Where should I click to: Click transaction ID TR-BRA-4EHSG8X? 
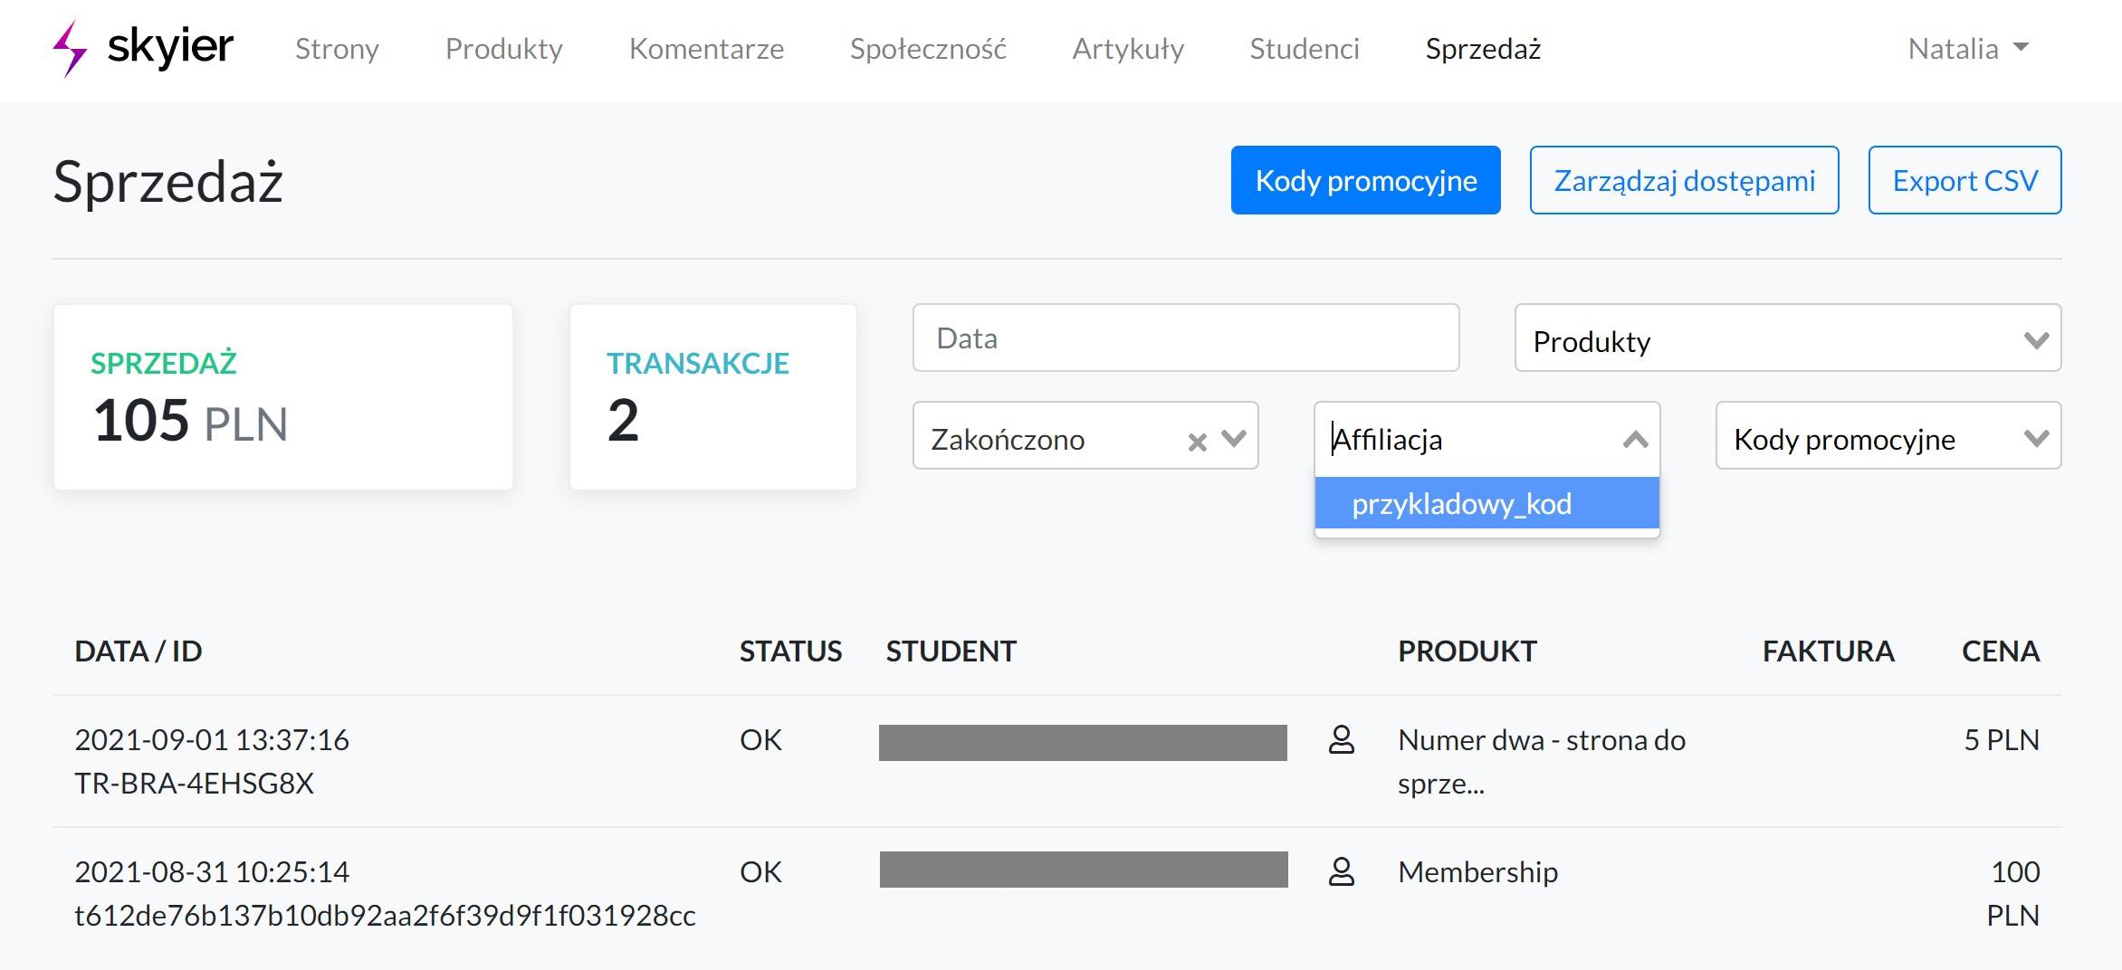click(194, 783)
